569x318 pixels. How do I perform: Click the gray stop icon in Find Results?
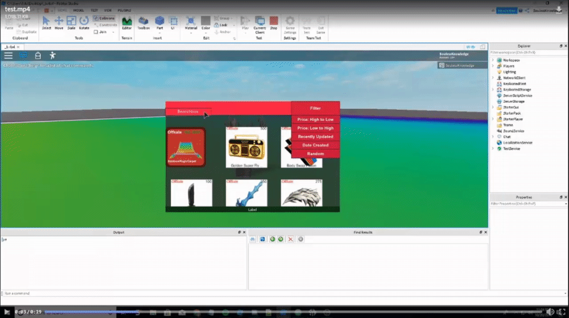point(300,239)
